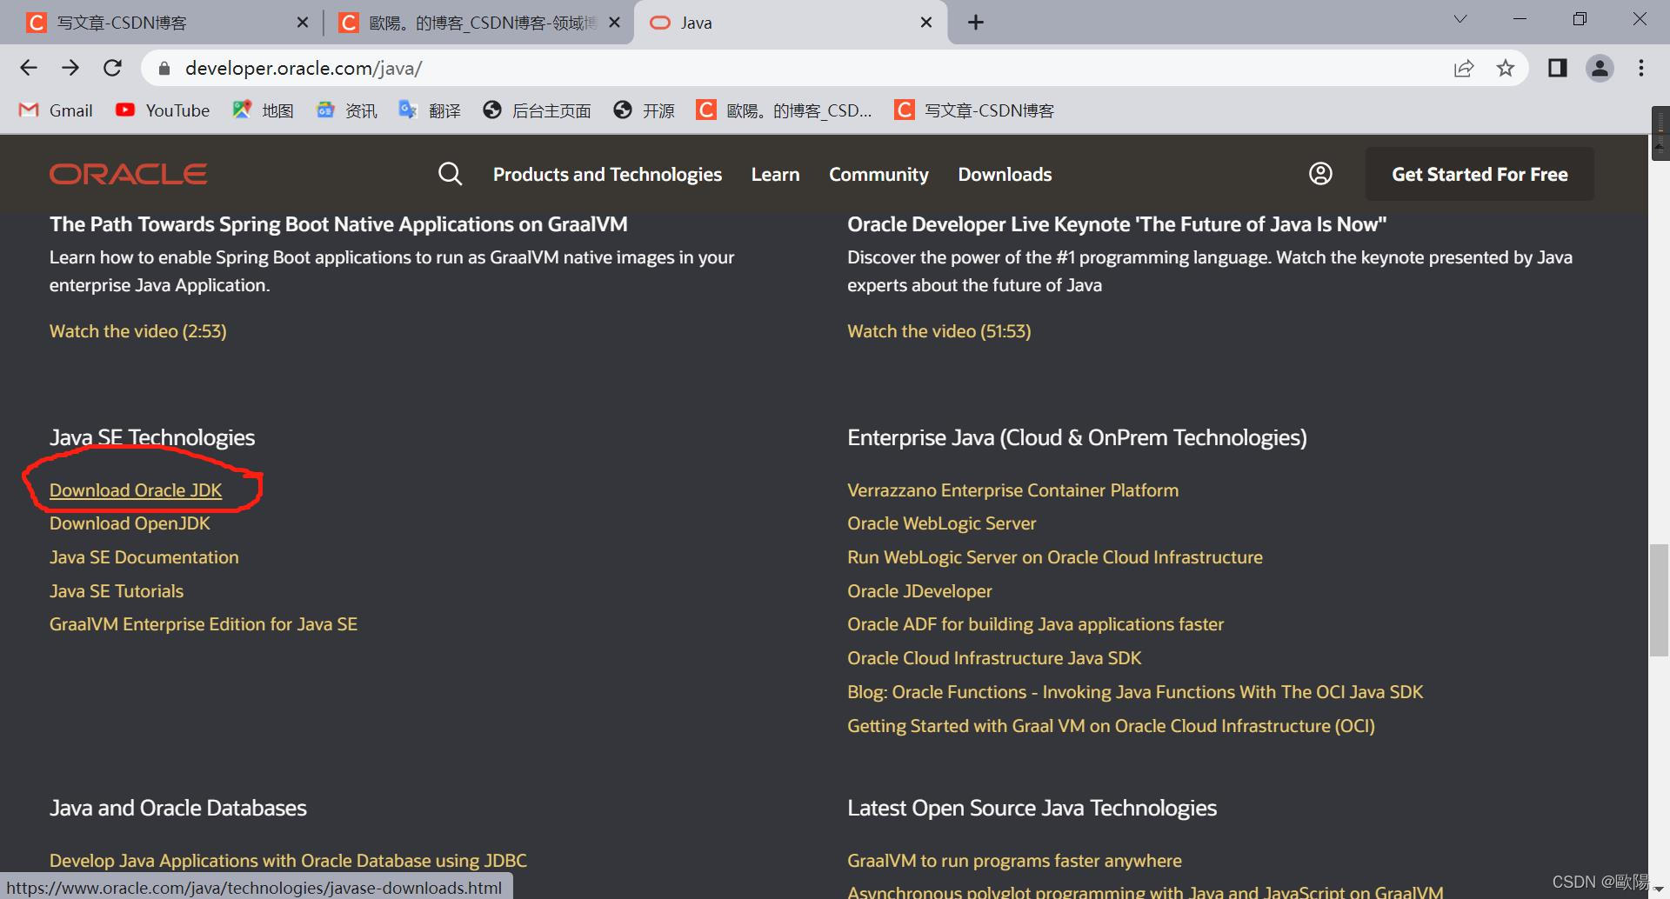This screenshot has width=1670, height=899.
Task: Open Oracle ADF for building Java applications
Action: click(1035, 624)
